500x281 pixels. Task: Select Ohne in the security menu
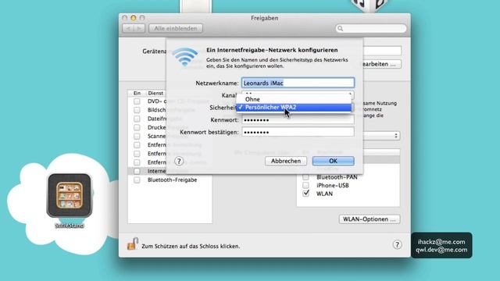point(294,99)
